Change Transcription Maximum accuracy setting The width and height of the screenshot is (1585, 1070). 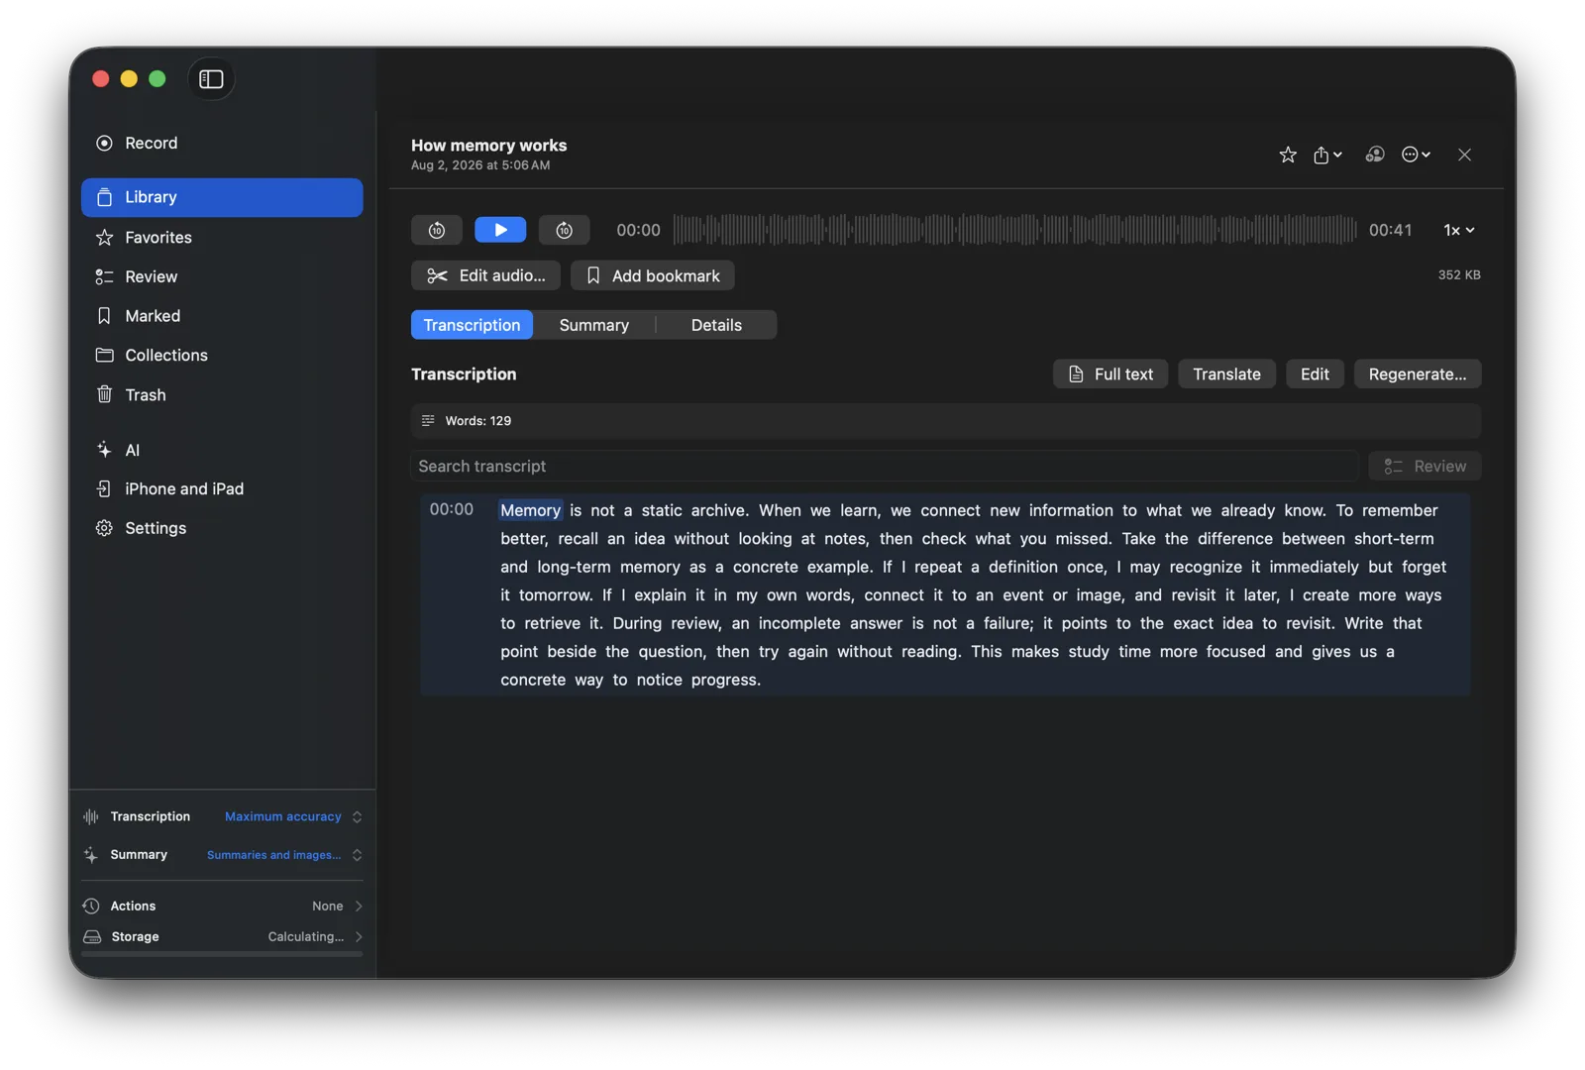coord(293,816)
